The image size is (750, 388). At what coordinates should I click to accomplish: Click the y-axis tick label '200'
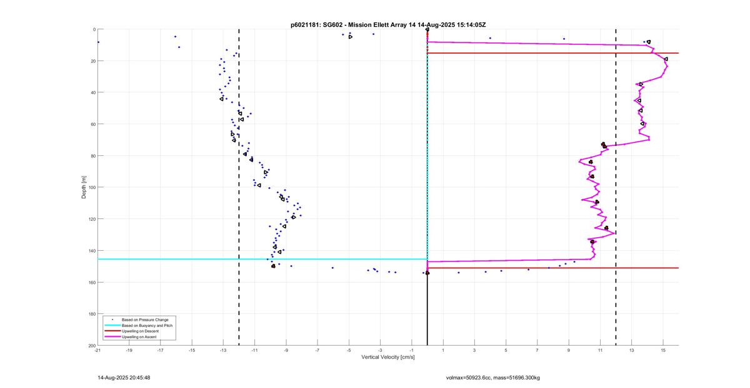coord(91,345)
